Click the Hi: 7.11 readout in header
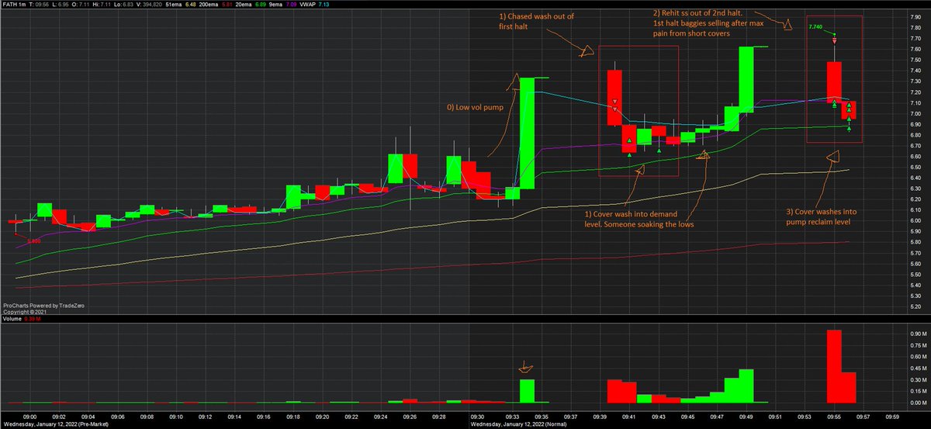 [102, 5]
